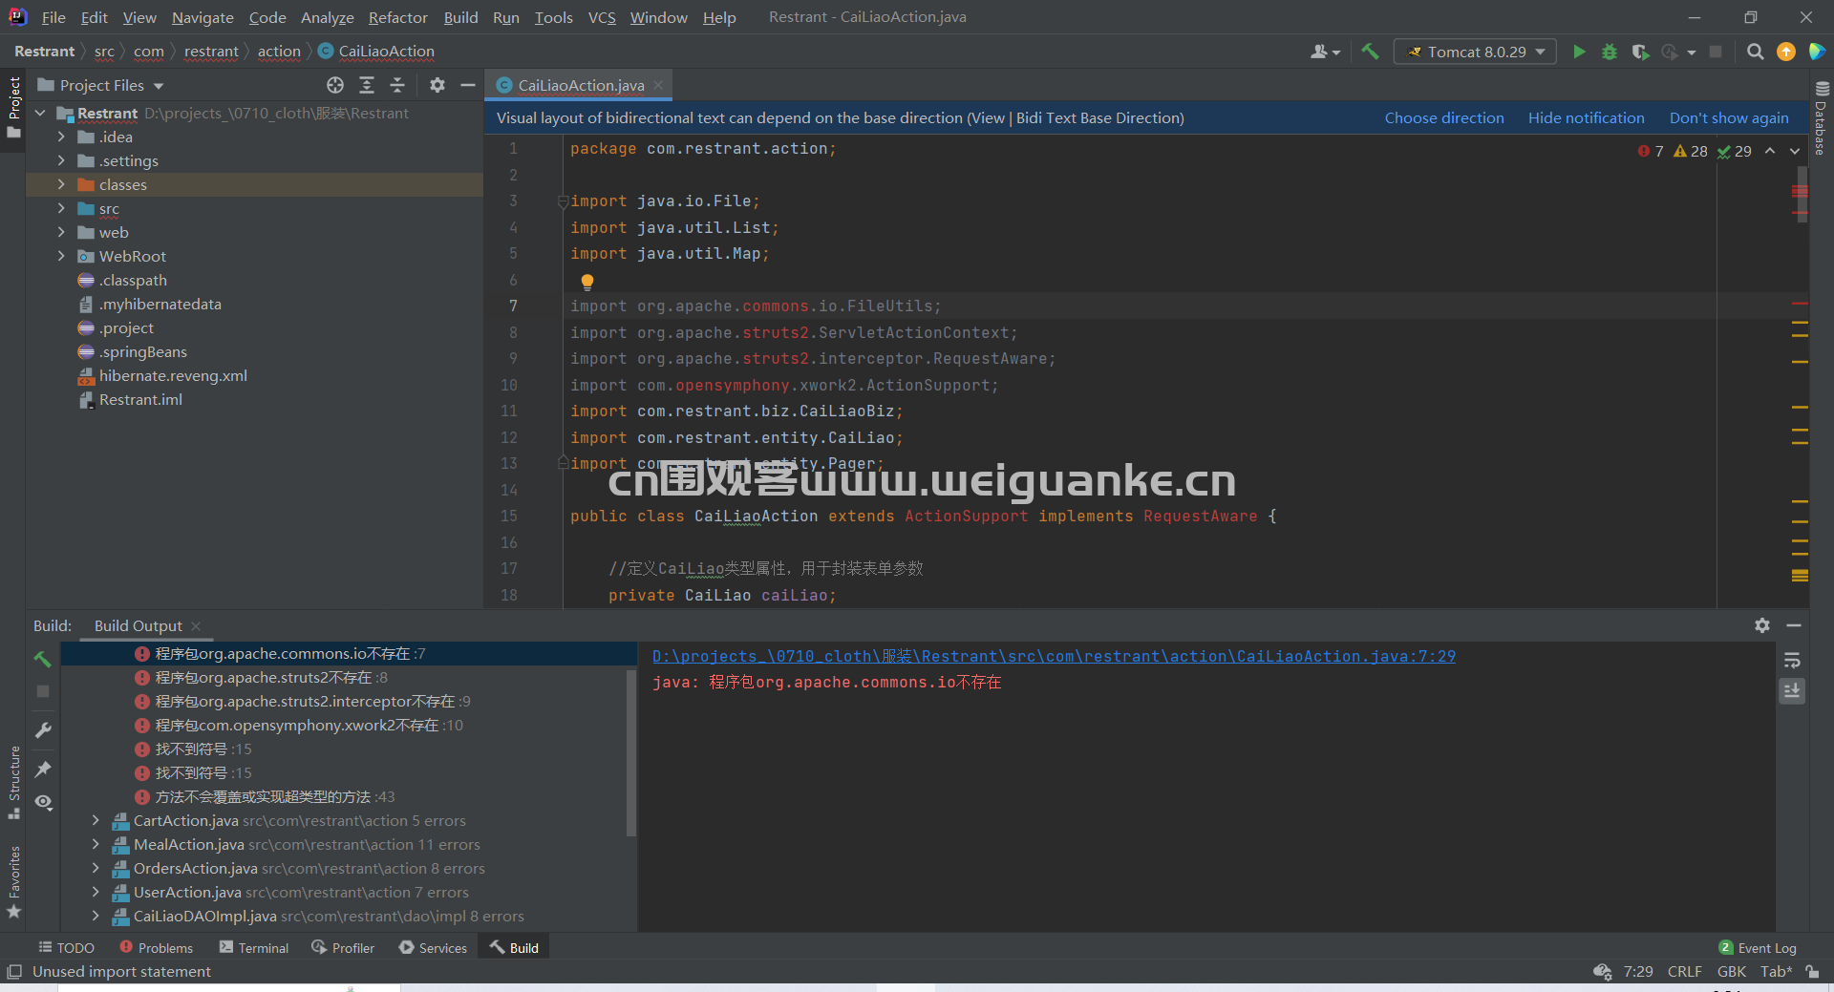The width and height of the screenshot is (1834, 992).
Task: Hide the Project tool window
Action: [x=468, y=85]
